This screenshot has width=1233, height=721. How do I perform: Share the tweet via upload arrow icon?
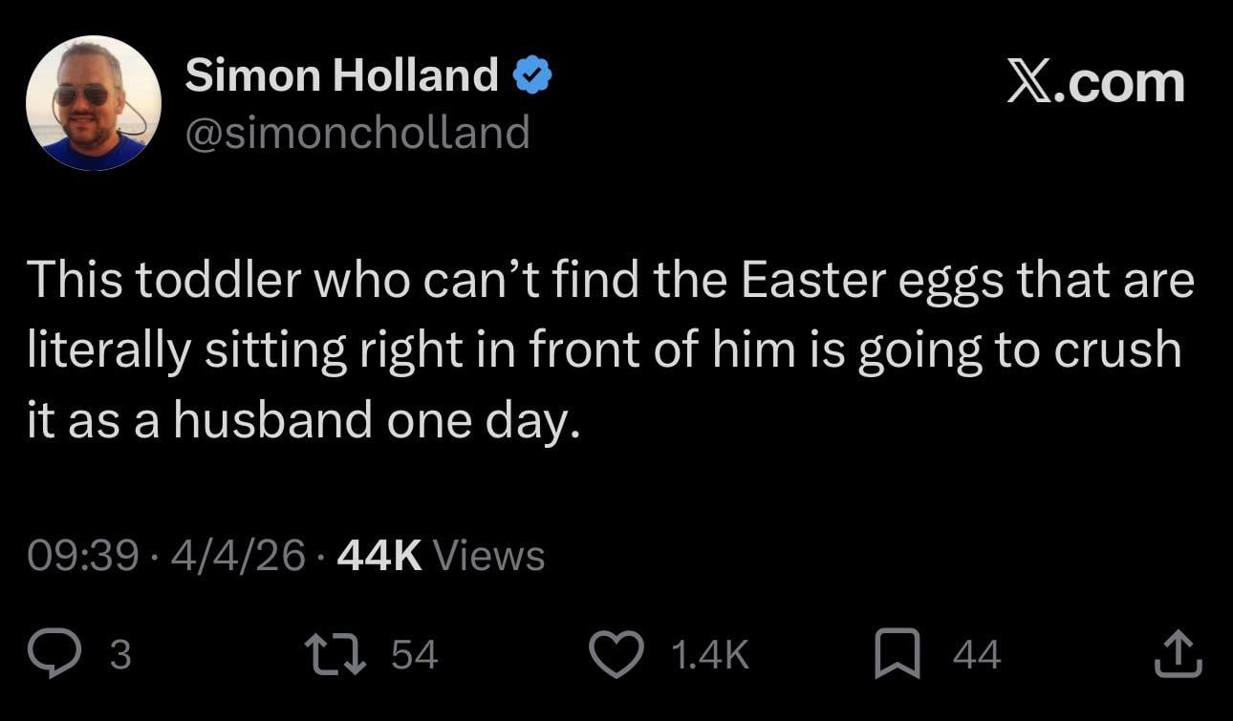tap(1179, 653)
